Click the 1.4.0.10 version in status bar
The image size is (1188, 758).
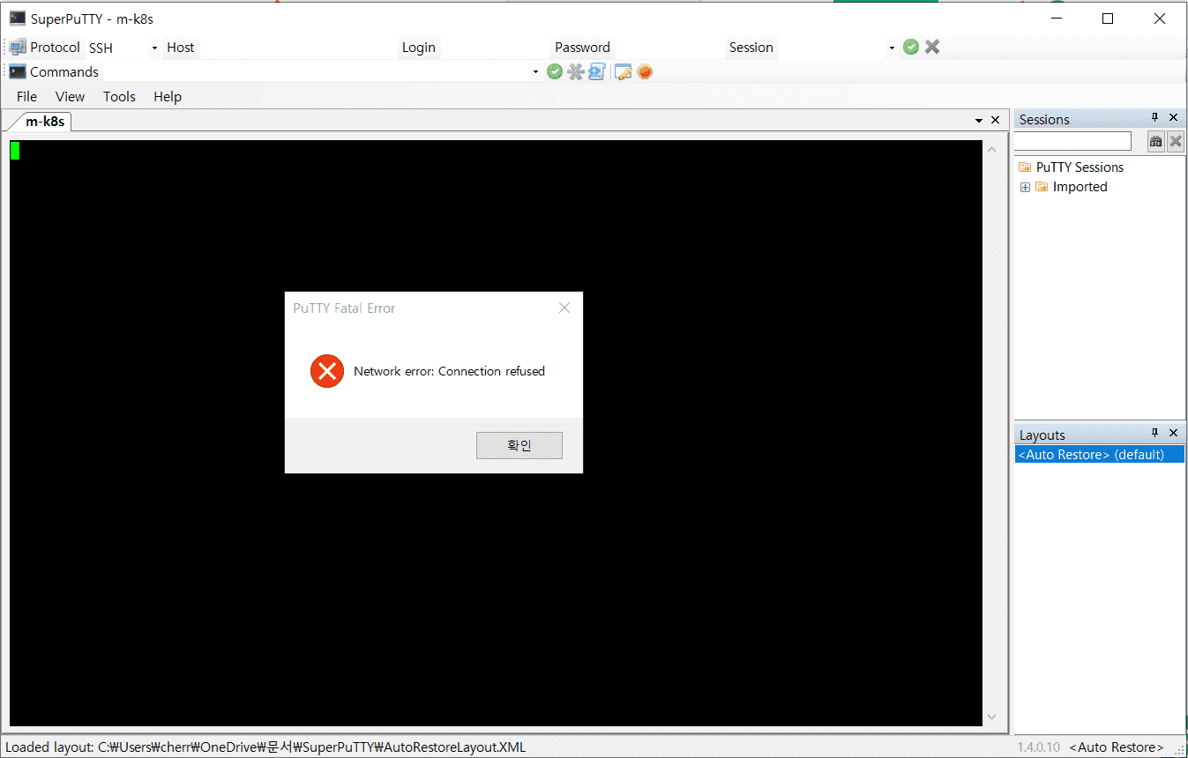[x=1039, y=747]
